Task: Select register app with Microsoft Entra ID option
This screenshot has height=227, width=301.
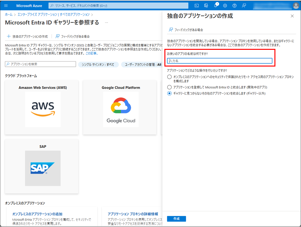Action: (x=170, y=87)
